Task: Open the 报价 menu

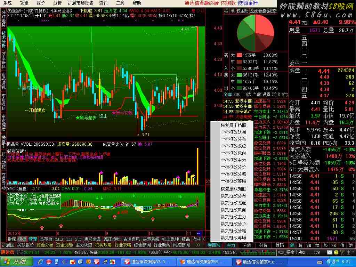Action: 41,3
